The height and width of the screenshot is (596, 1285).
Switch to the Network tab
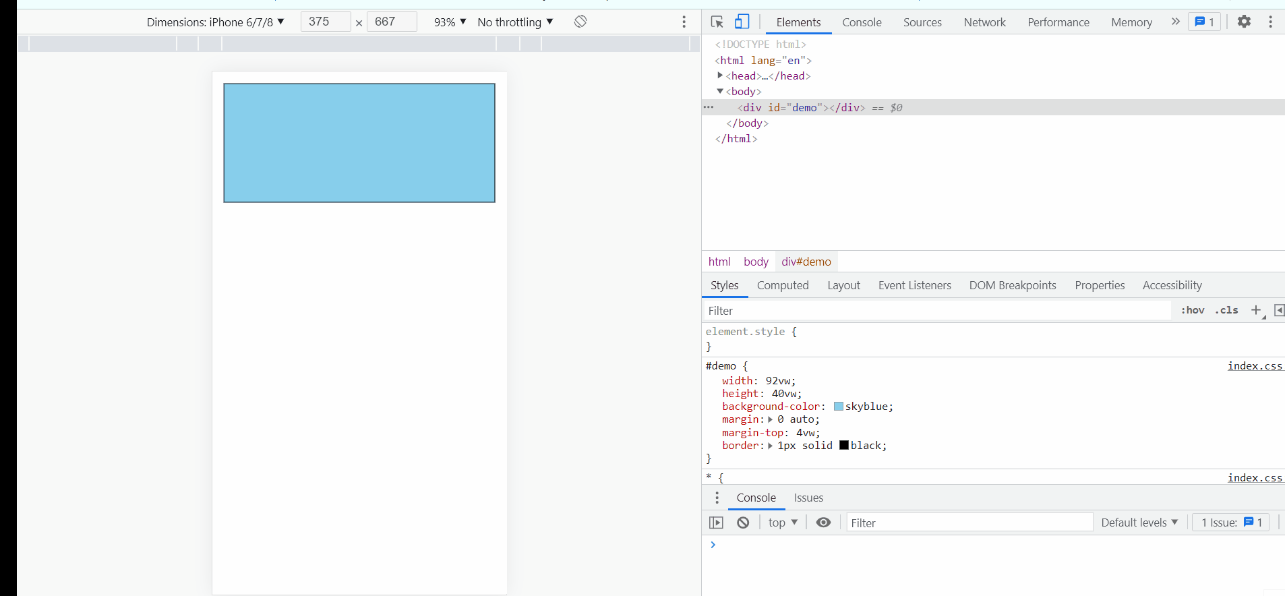pyautogui.click(x=984, y=22)
